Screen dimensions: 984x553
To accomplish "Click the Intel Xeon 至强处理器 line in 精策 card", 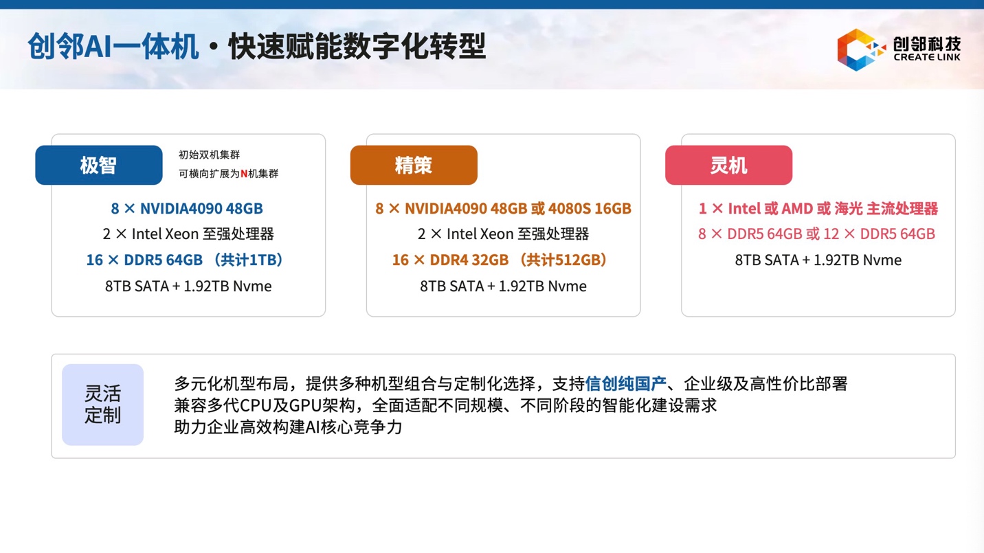I will [x=503, y=234].
